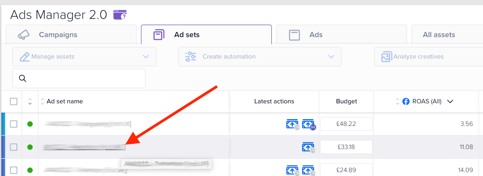Viewport: 483px width, 176px height.
Task: Expand the ROAS (All) column chevron
Action: click(450, 101)
